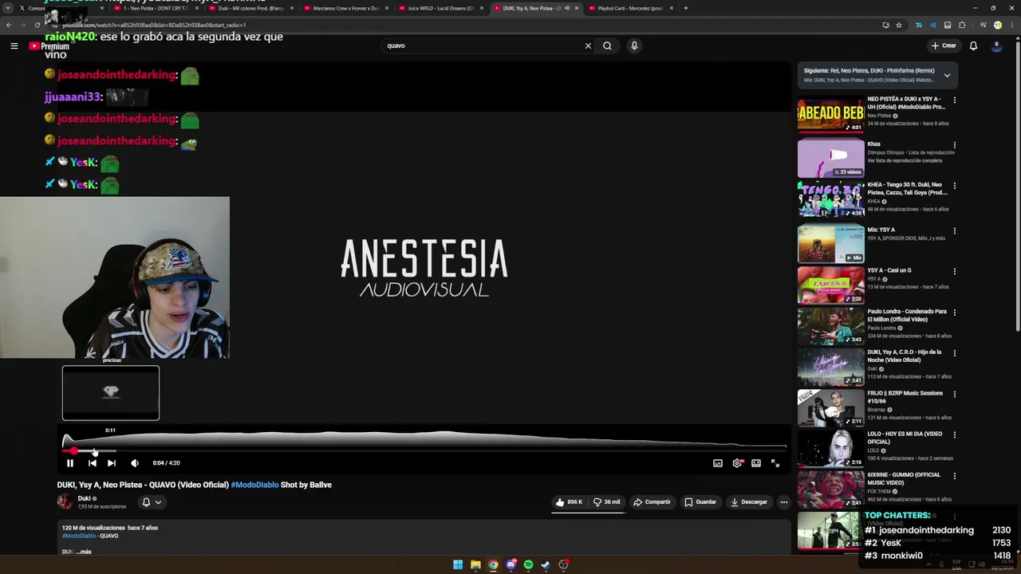Viewport: 1021px width, 574px height.
Task: Switch to the Marcianos Crew x Homer tab
Action: coord(344,8)
